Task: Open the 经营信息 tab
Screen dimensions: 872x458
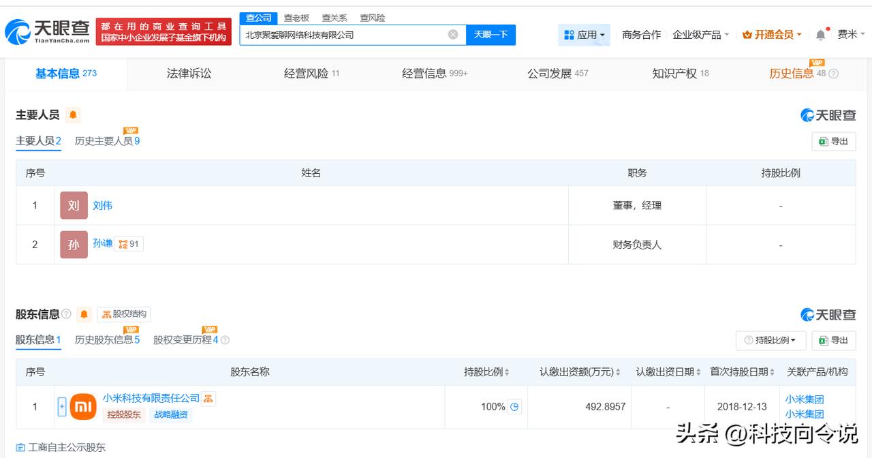Action: (435, 74)
